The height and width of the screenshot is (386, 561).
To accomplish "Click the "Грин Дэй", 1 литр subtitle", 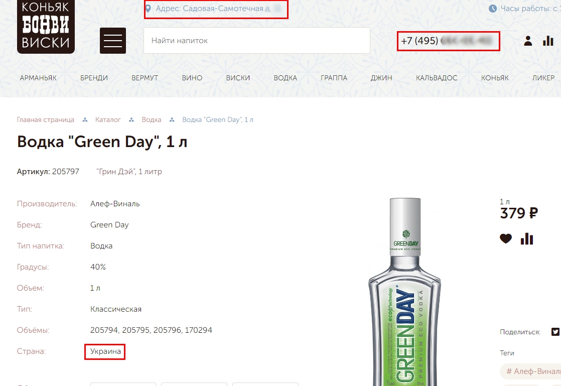I will (x=129, y=171).
